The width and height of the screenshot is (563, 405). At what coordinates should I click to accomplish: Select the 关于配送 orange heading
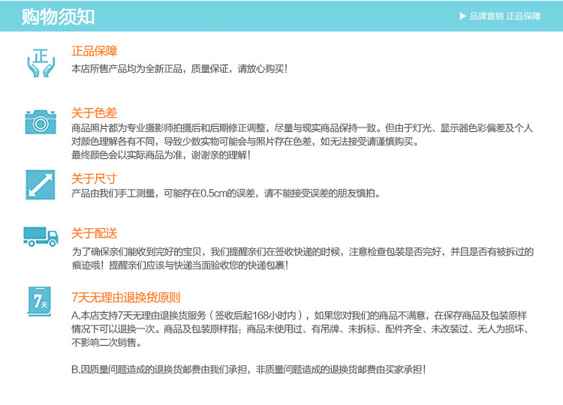(95, 233)
